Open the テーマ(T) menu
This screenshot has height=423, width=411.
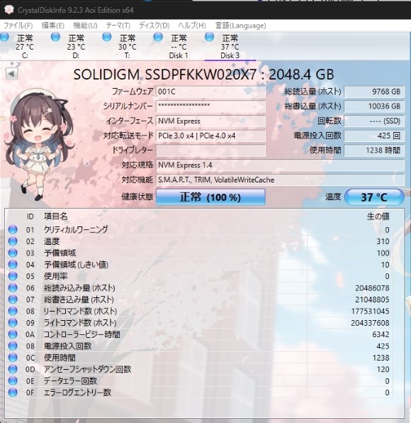point(118,26)
